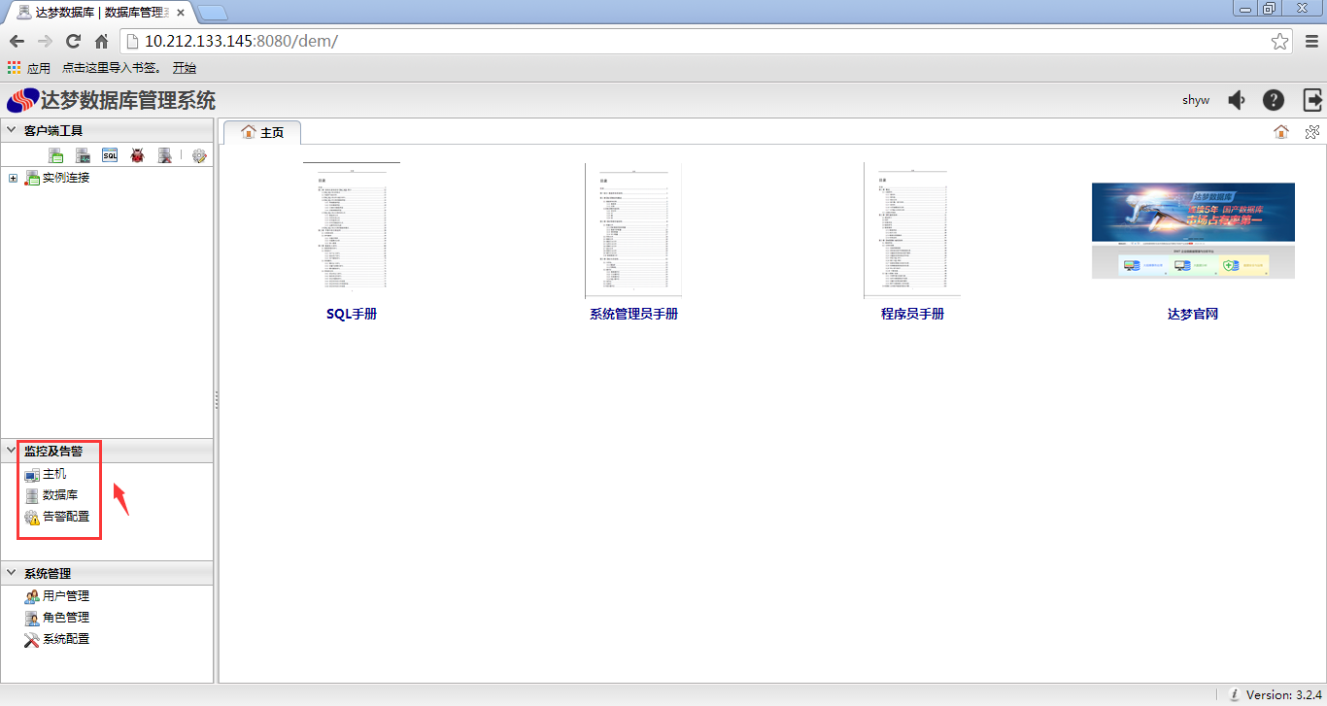Open a new browser tab

[x=212, y=13]
